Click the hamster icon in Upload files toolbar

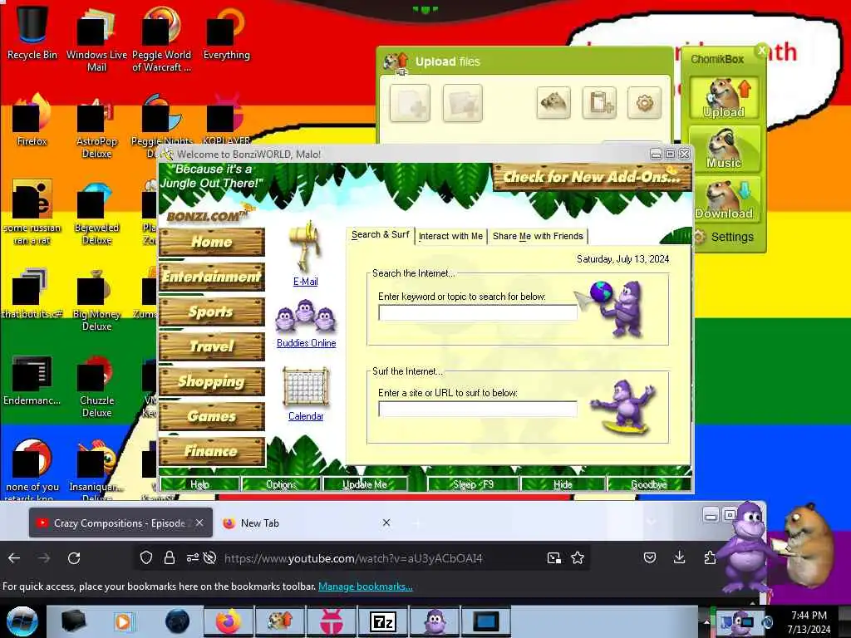[553, 102]
